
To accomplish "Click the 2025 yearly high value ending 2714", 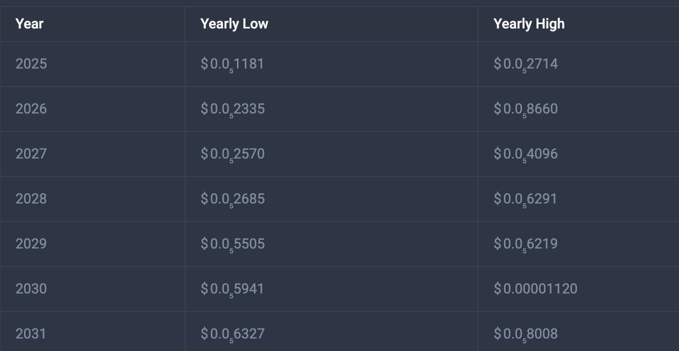I will (x=525, y=64).
